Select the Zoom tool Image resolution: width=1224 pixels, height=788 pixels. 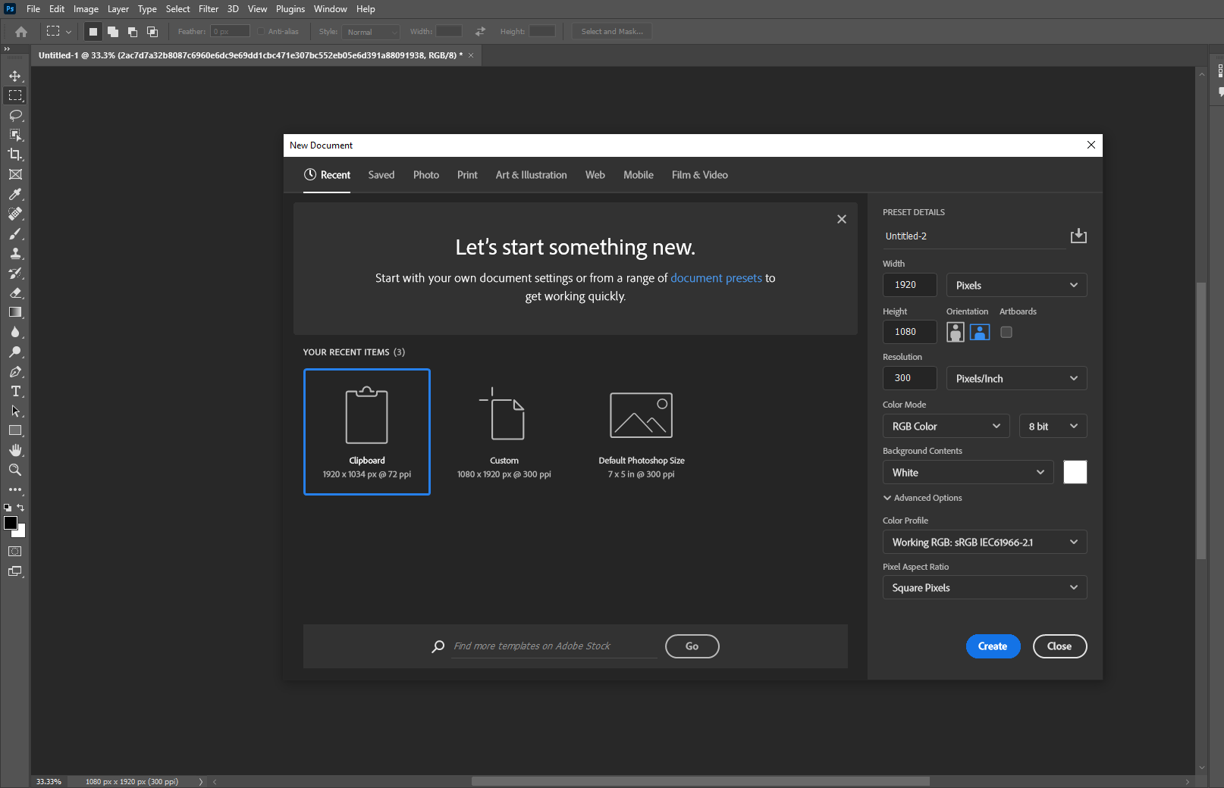click(x=15, y=470)
